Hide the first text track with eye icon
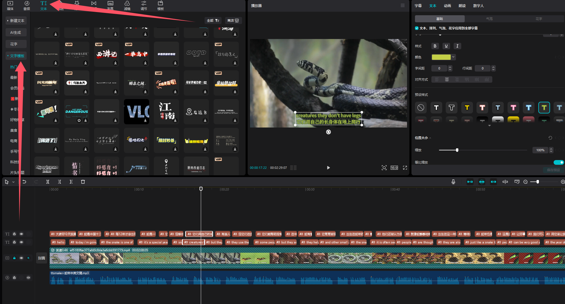The image size is (565, 304). coord(21,234)
